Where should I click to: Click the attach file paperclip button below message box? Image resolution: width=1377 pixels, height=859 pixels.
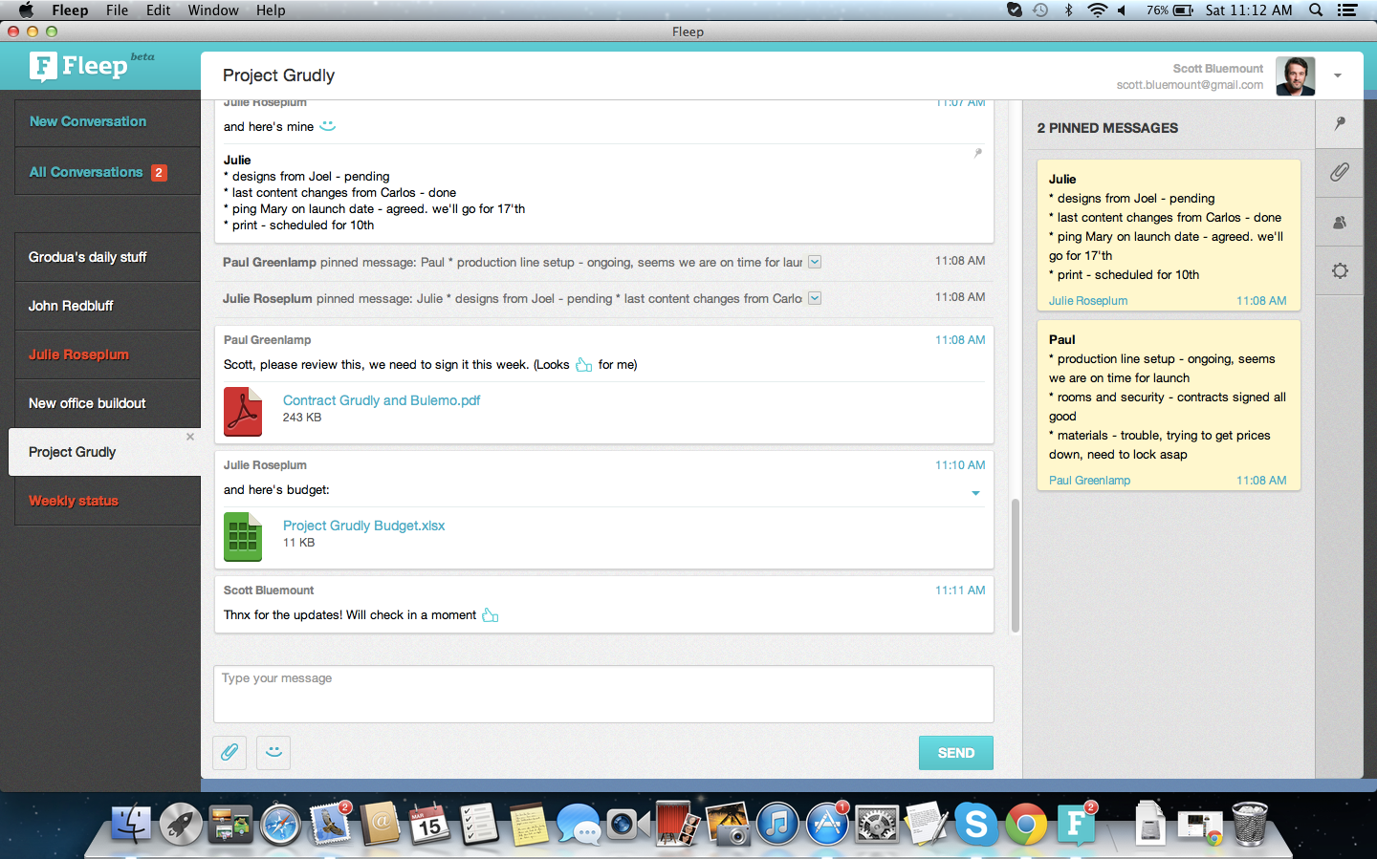point(229,752)
